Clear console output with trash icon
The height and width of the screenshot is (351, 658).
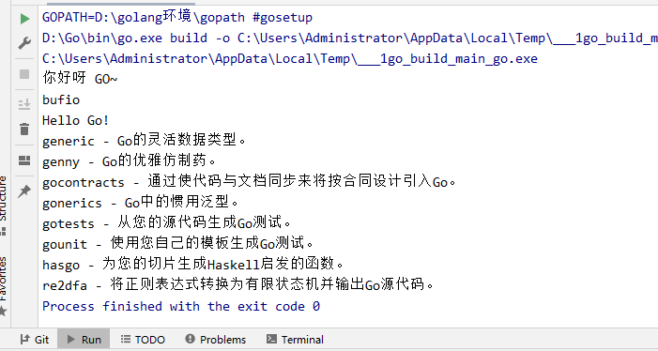[x=24, y=130]
